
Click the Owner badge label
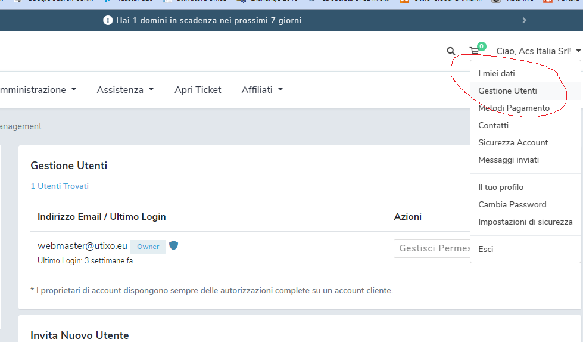pyautogui.click(x=148, y=247)
